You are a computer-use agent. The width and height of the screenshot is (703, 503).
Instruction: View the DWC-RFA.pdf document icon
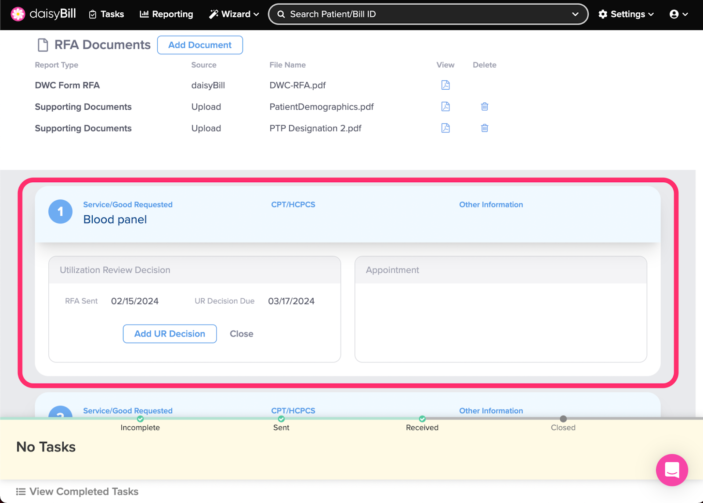pos(445,85)
